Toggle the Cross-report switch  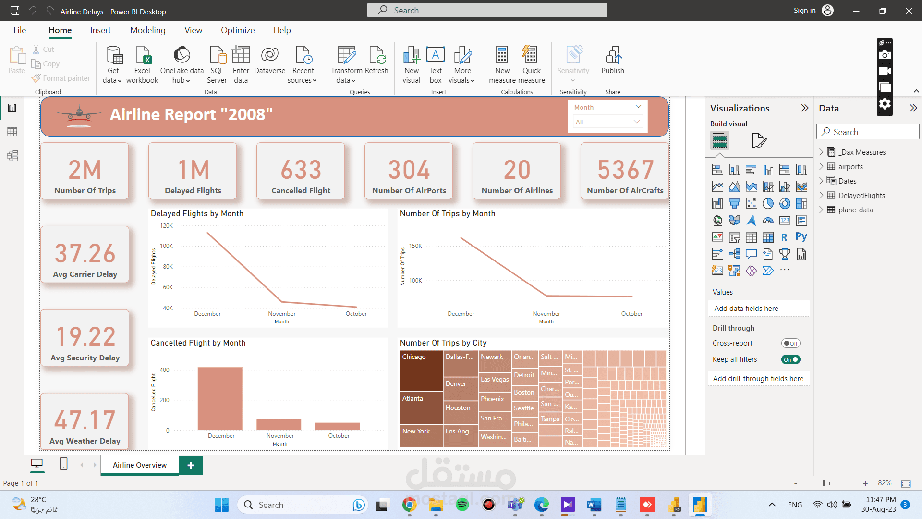(x=790, y=343)
